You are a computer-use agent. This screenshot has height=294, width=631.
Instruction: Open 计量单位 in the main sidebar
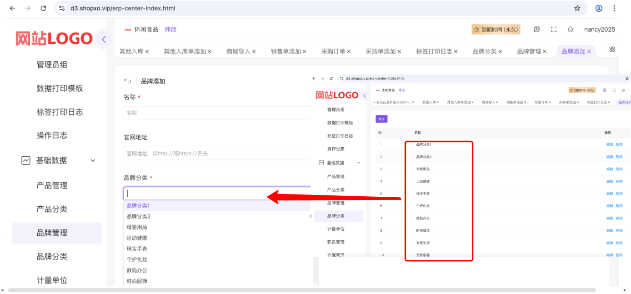tap(52, 280)
